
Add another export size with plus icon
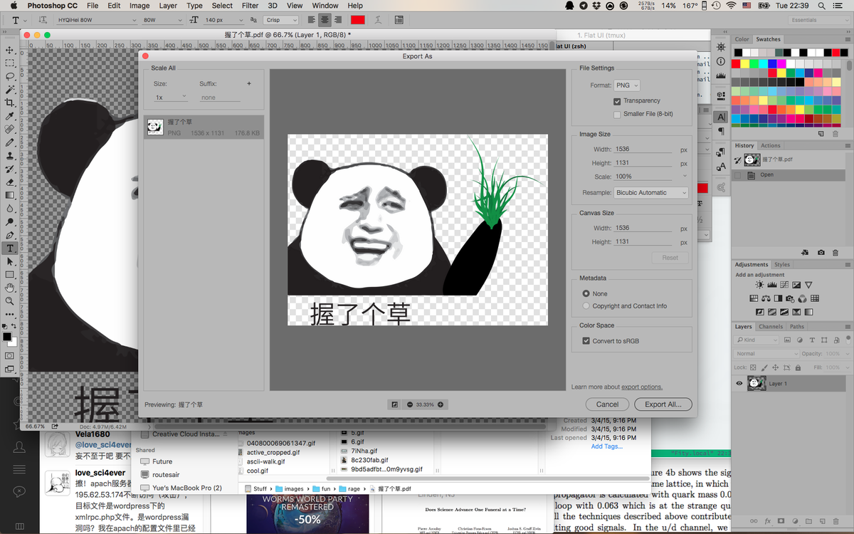tap(249, 84)
